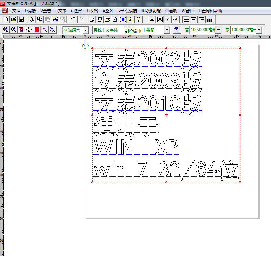Viewport: 271px width, 271px height.
Task: Open the E编辑 menu
Action: (30, 11)
